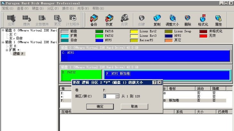The height and width of the screenshot is (131, 234).
Task: Click the Backup (备份) icon
Action: [x=94, y=20]
